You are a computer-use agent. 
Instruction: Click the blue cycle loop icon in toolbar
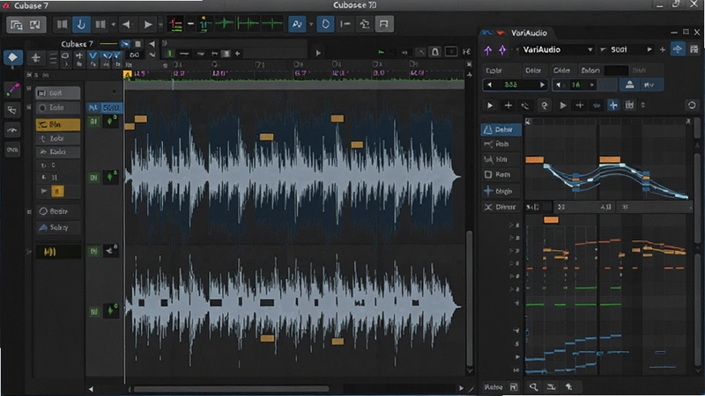tap(325, 25)
